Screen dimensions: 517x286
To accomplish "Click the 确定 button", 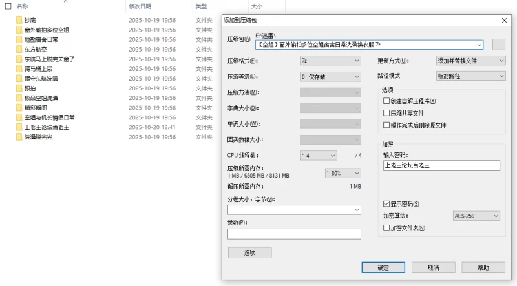I will 383,267.
